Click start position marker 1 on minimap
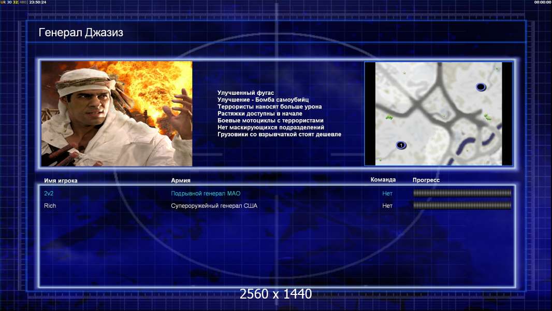The image size is (552, 311). tap(401, 145)
